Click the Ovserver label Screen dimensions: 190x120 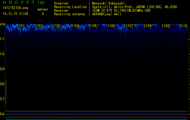point(61,3)
